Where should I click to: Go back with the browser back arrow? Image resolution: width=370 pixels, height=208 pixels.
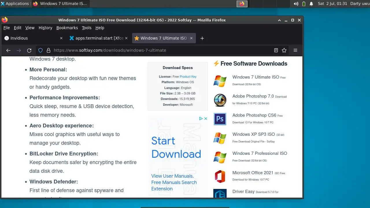tap(8, 50)
